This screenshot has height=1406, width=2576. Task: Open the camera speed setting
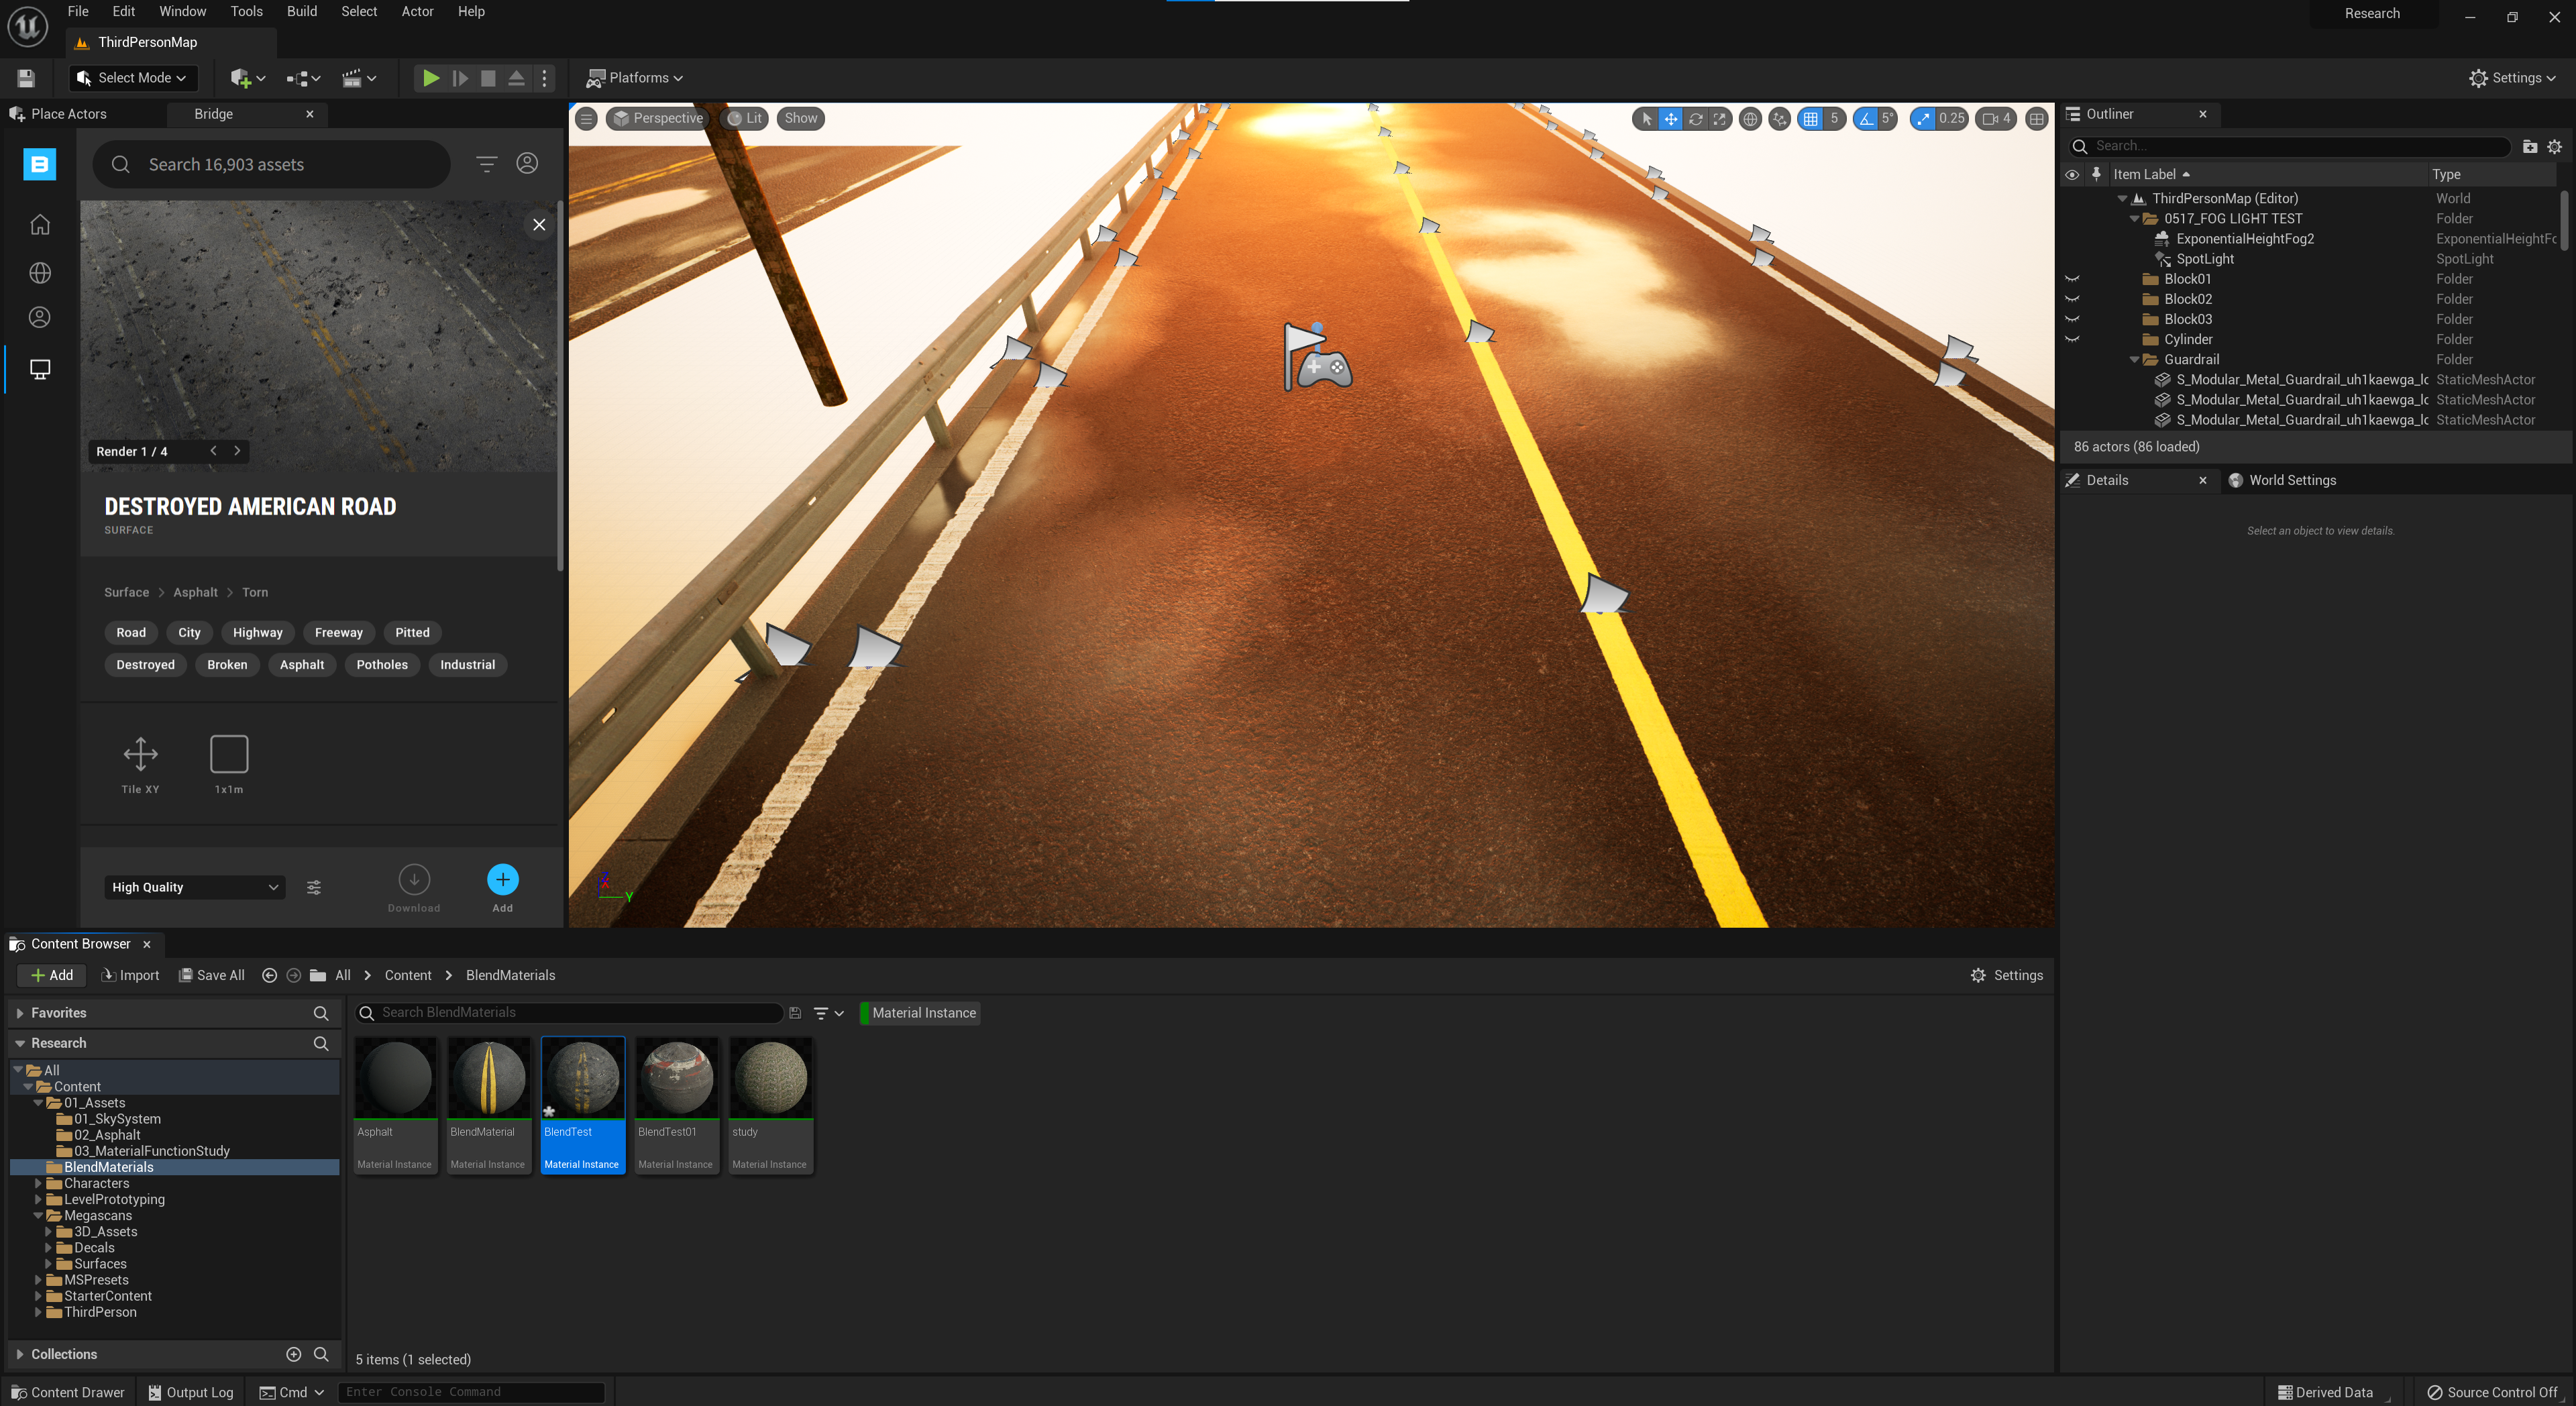1996,118
